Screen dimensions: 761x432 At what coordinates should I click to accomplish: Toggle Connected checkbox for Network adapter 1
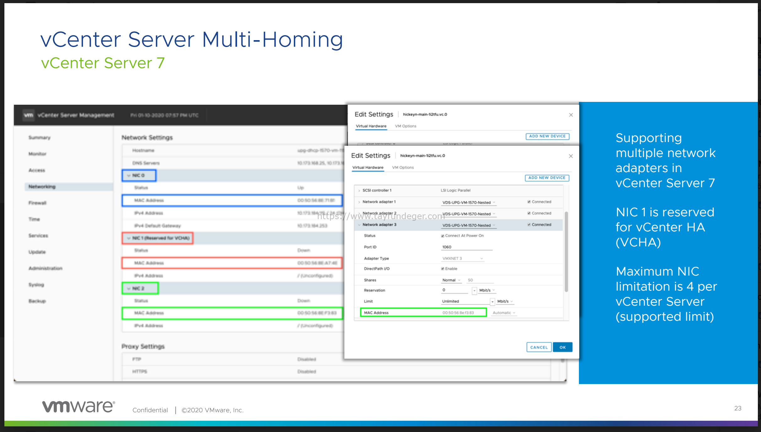[x=529, y=202]
